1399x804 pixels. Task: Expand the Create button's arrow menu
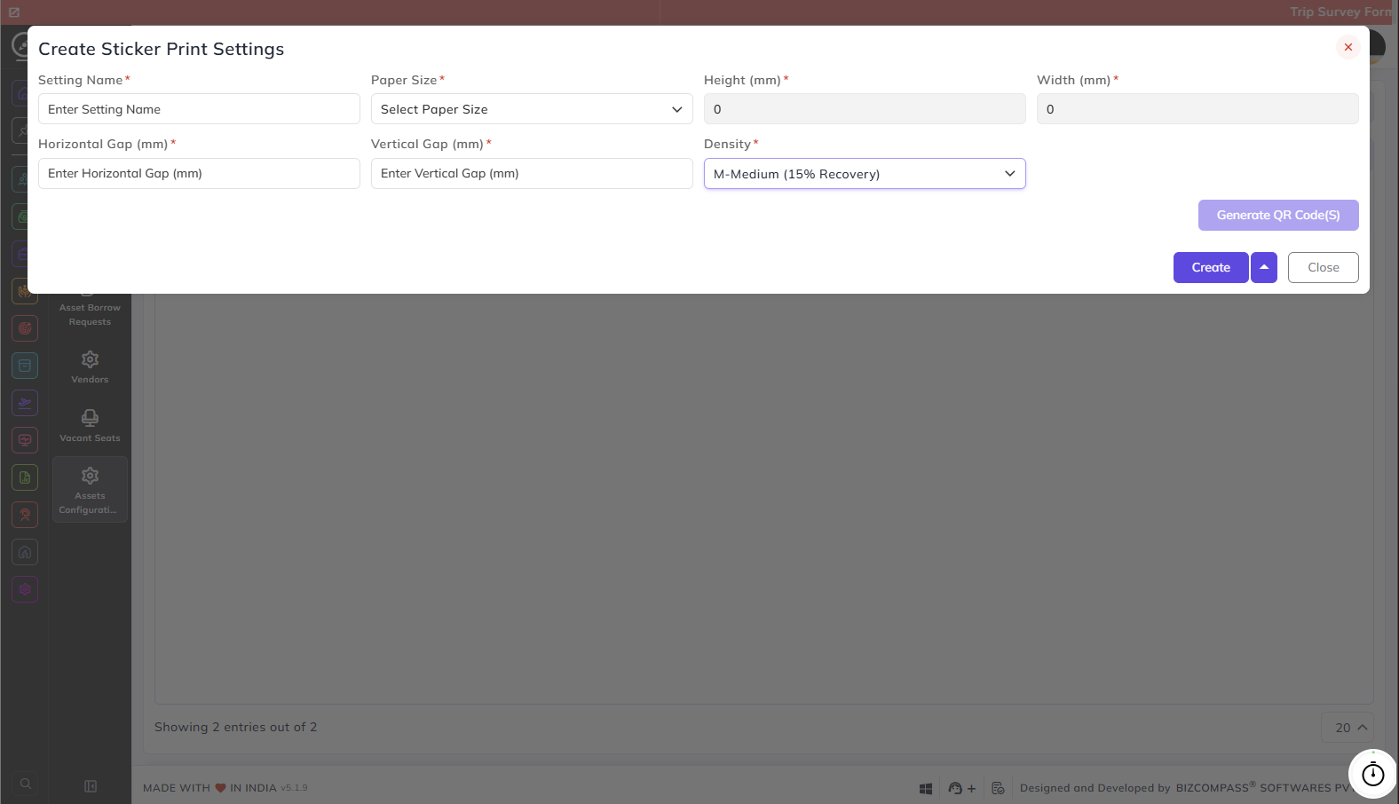tap(1264, 267)
